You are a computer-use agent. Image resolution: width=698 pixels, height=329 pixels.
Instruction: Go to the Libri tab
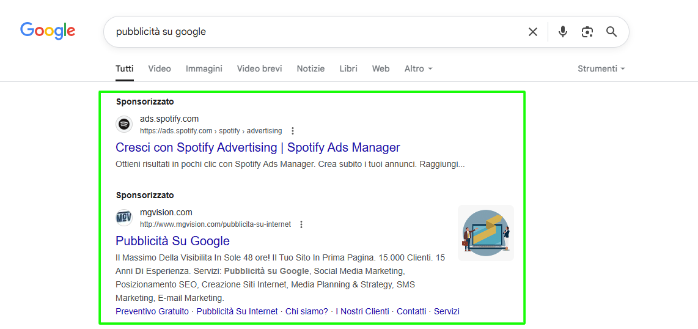pos(348,68)
